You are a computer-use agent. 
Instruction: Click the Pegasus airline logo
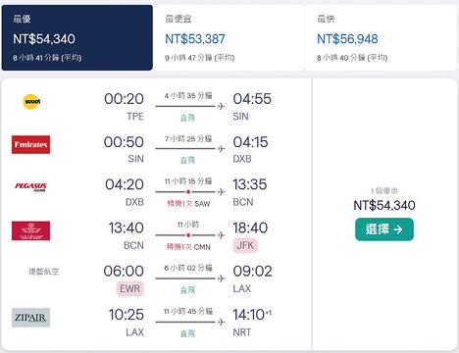pos(30,186)
